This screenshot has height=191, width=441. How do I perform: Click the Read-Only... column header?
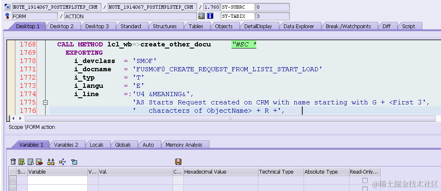tap(365, 172)
